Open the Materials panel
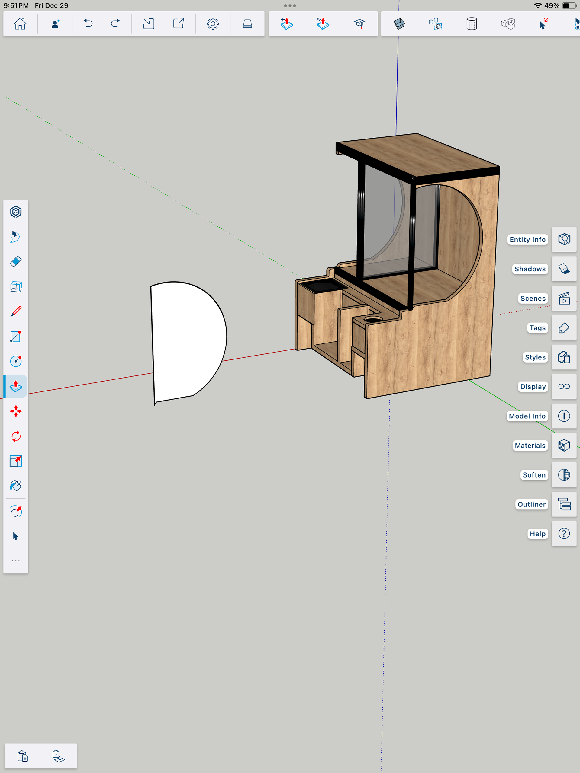The height and width of the screenshot is (773, 580). coord(564,445)
